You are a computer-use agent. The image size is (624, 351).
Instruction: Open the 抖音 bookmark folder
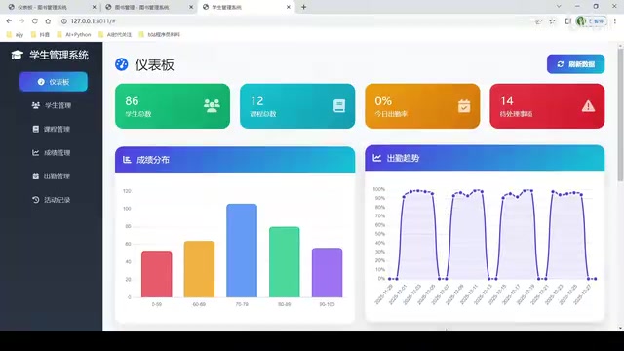coord(40,35)
